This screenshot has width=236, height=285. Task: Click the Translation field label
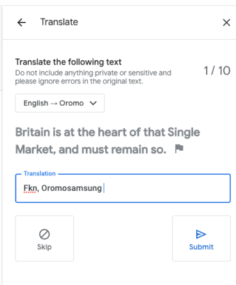40,174
